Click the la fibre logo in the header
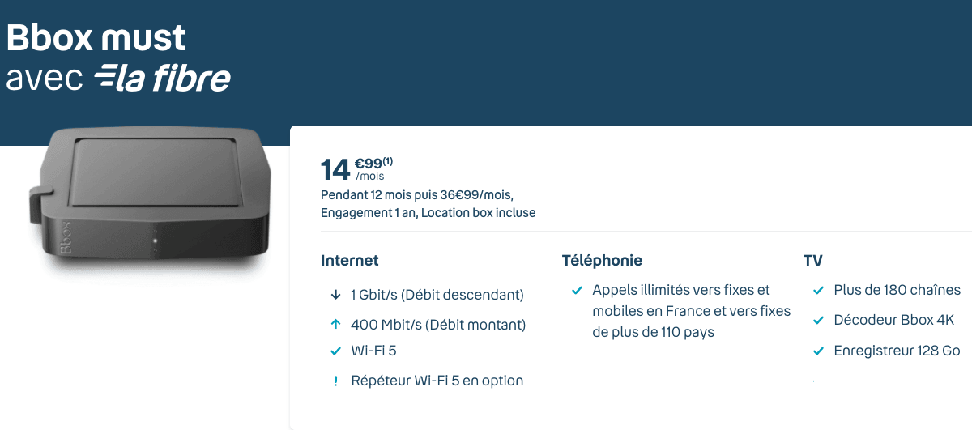 [x=162, y=78]
